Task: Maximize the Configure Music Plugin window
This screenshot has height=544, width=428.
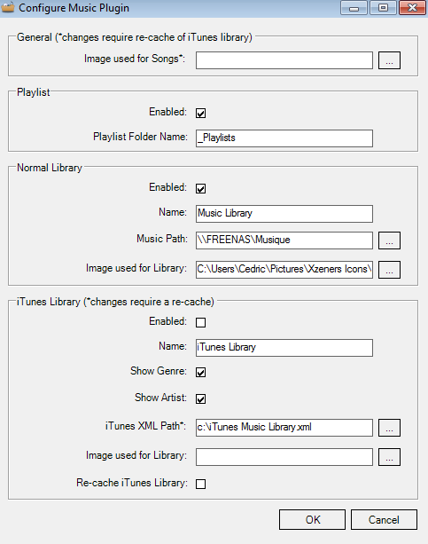Action: click(383, 8)
